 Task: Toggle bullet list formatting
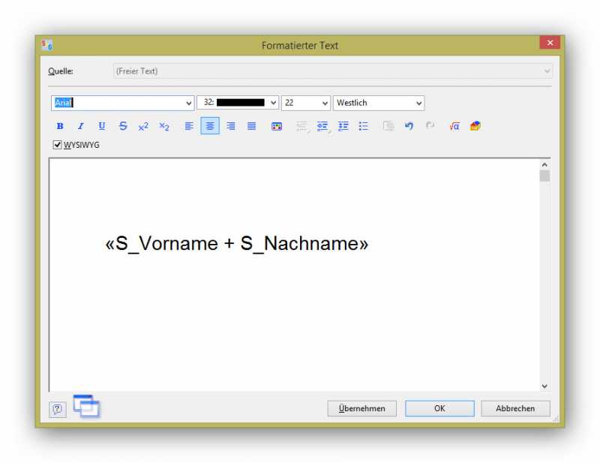[x=364, y=127]
